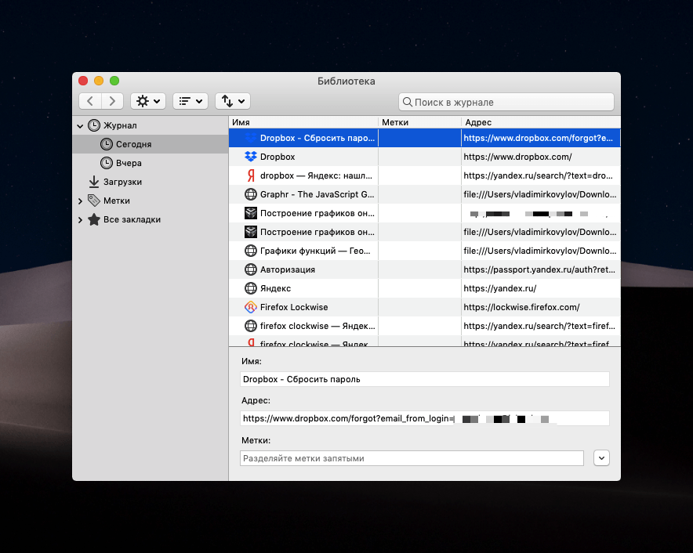Click the https://www.dropbox.com/ address cell
The width and height of the screenshot is (693, 553).
541,157
